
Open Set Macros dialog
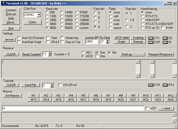click(x=12, y=96)
